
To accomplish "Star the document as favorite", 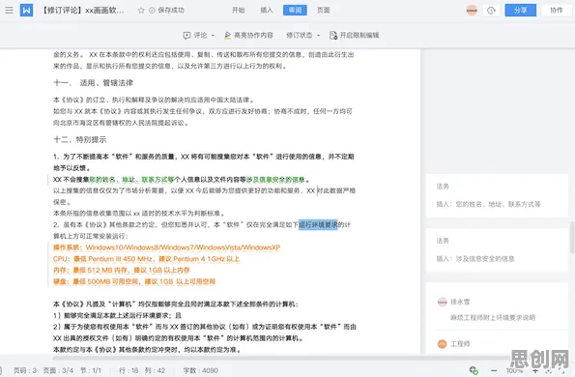I will [x=141, y=11].
